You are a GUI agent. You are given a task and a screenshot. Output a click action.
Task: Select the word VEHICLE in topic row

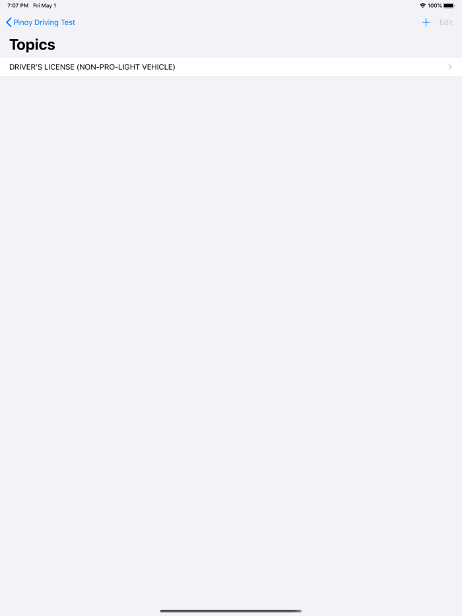coord(158,67)
